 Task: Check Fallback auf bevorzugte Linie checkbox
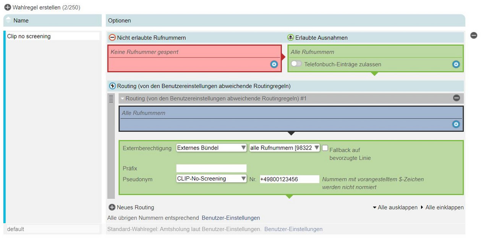(325, 148)
